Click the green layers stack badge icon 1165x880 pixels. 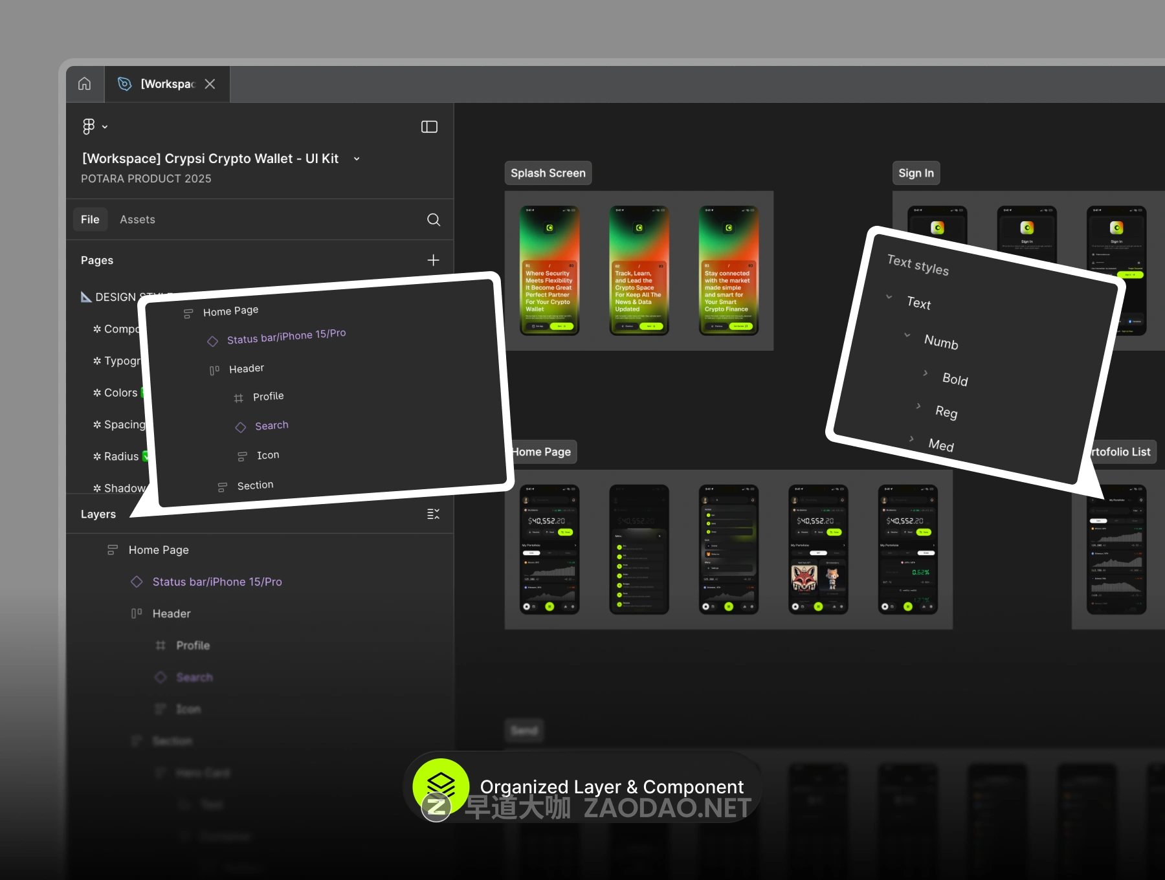pos(441,786)
